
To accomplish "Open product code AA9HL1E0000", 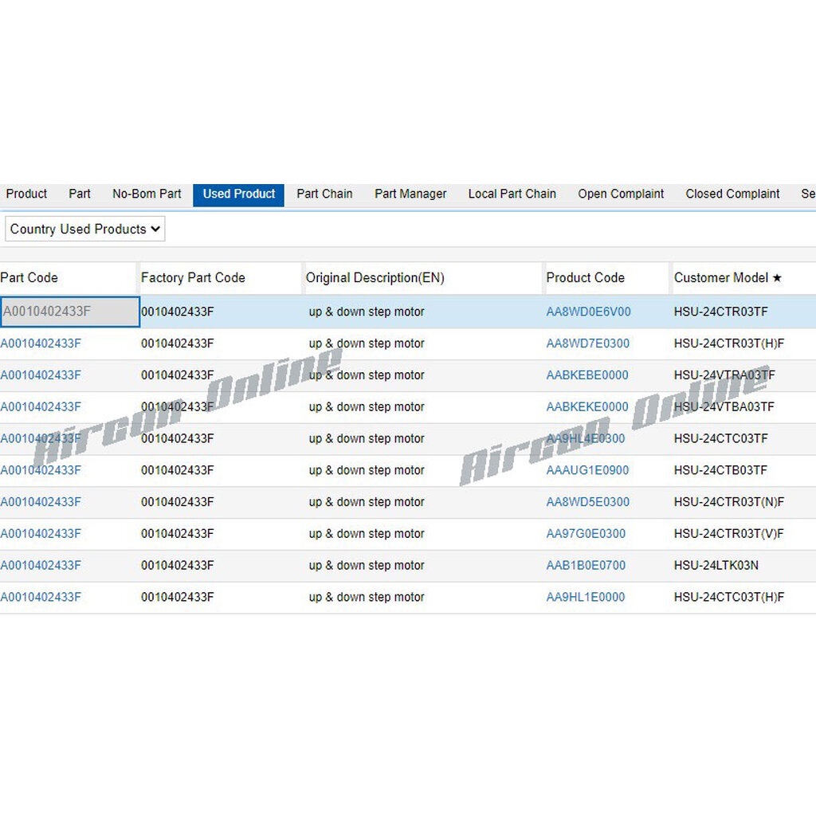I will coord(586,598).
